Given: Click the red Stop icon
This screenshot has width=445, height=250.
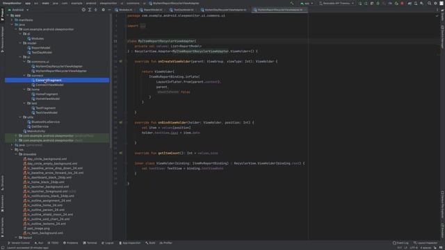Looking at the screenshot, I should tap(402, 3).
